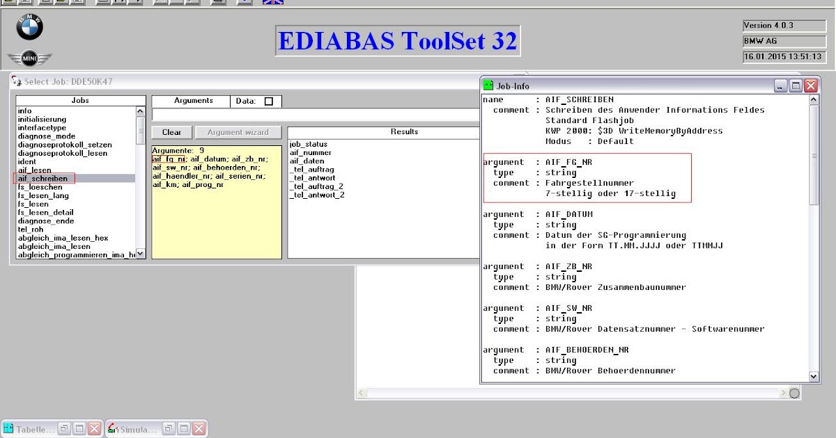Select the 'fs_lesen_detail' job

45,213
